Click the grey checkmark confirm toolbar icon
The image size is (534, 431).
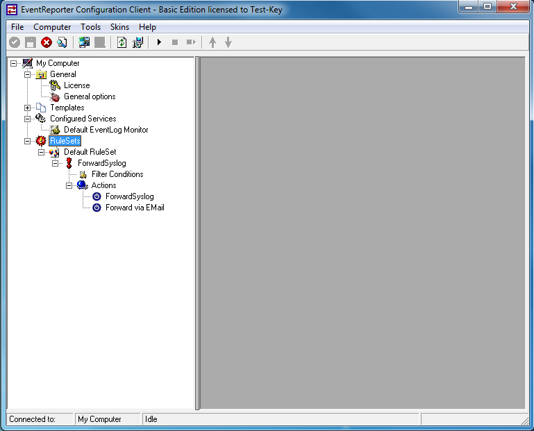coord(15,42)
